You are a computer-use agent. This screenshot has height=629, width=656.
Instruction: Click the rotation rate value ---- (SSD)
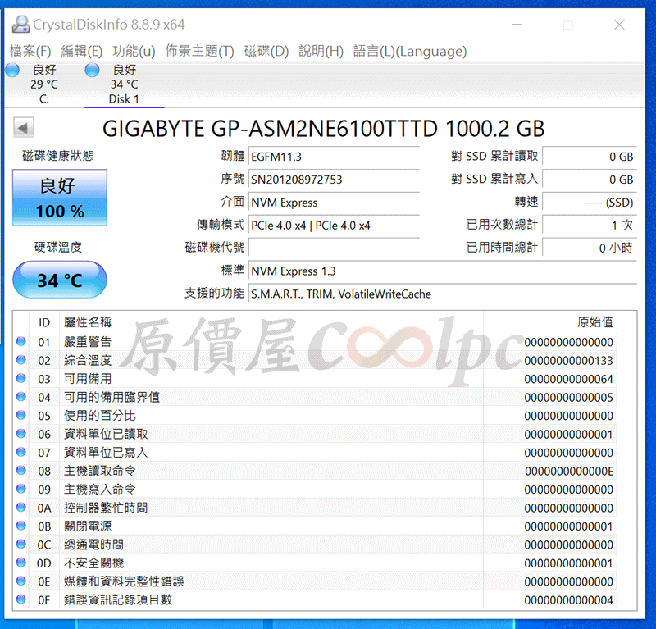[590, 203]
